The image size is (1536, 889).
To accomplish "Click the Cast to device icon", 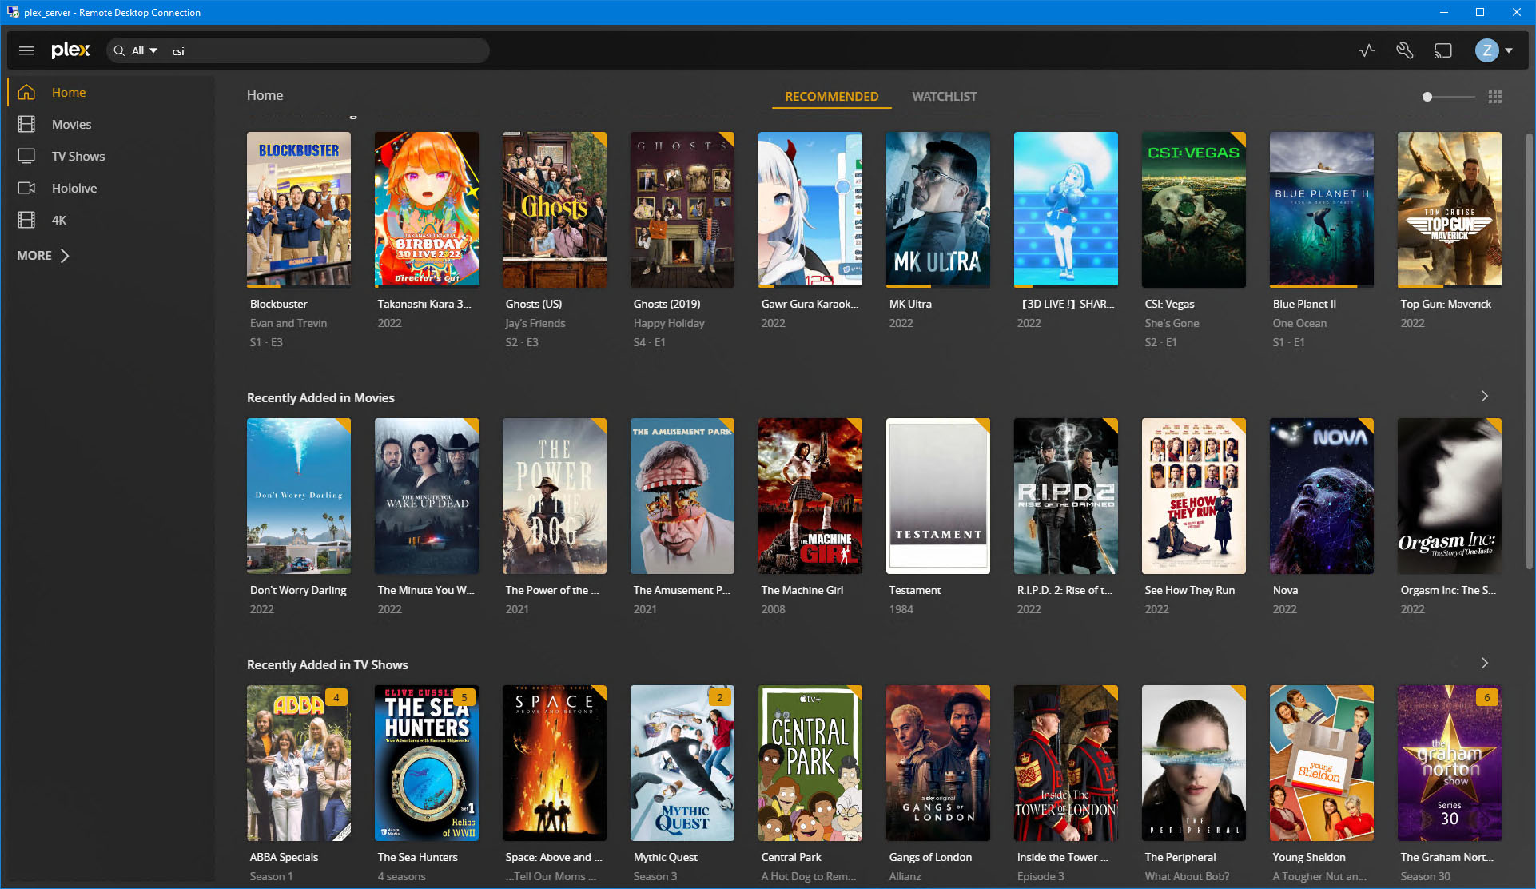I will pyautogui.click(x=1442, y=50).
